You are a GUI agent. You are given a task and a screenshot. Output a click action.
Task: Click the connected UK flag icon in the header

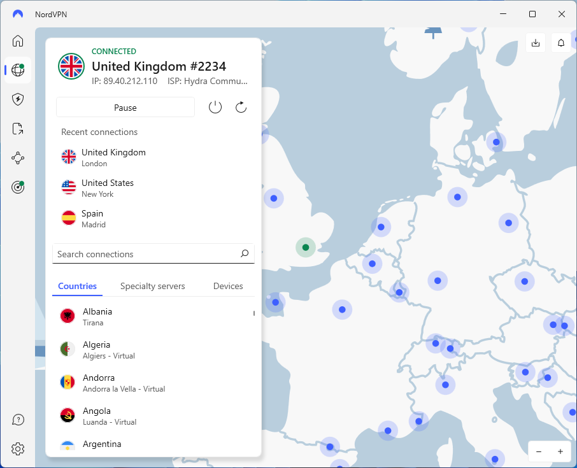(x=71, y=66)
